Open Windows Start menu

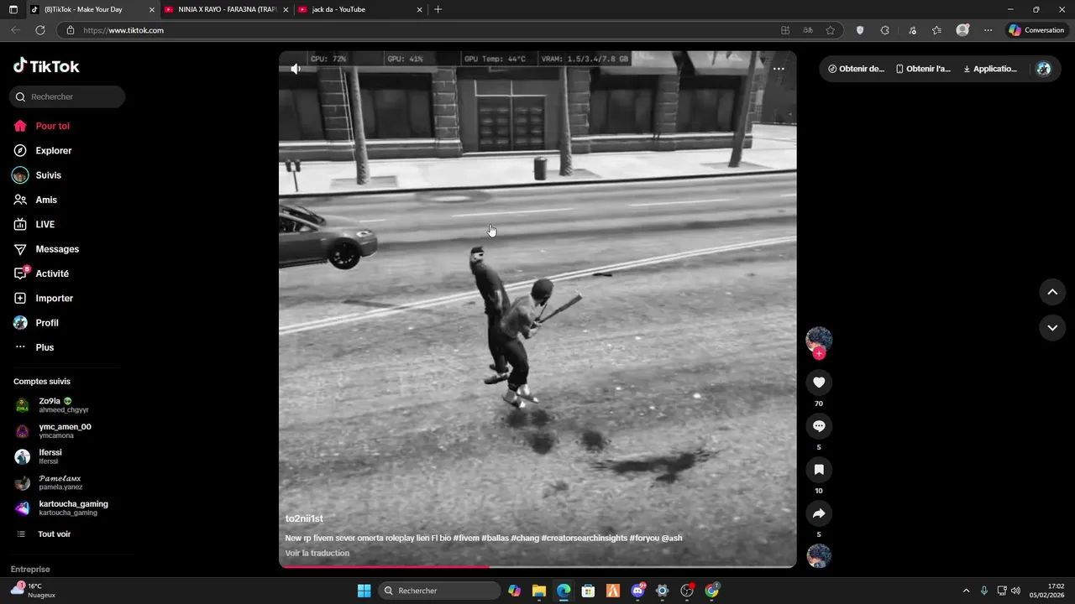[x=364, y=591]
